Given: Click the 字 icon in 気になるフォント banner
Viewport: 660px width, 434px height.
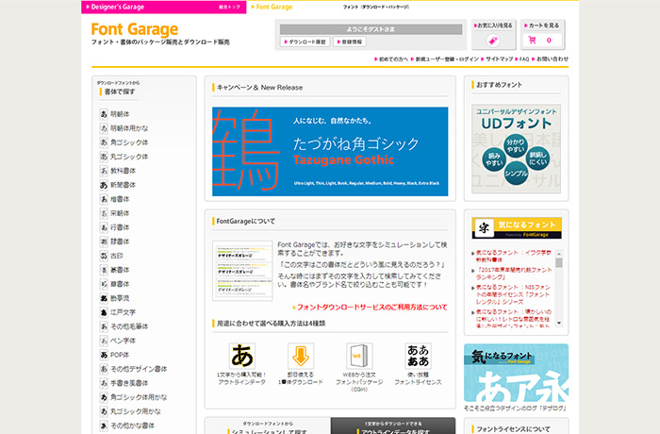Looking at the screenshot, I should point(484,228).
